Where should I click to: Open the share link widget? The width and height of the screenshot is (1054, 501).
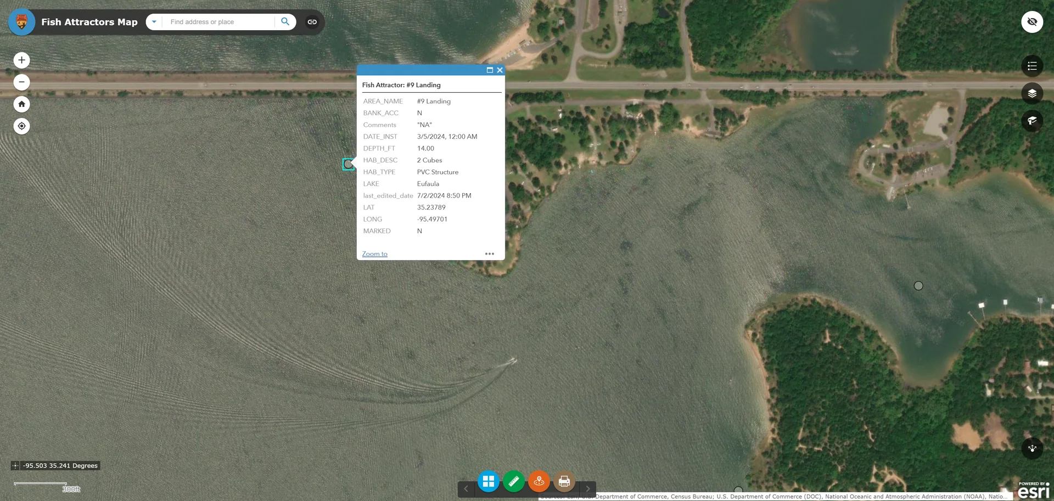(312, 22)
